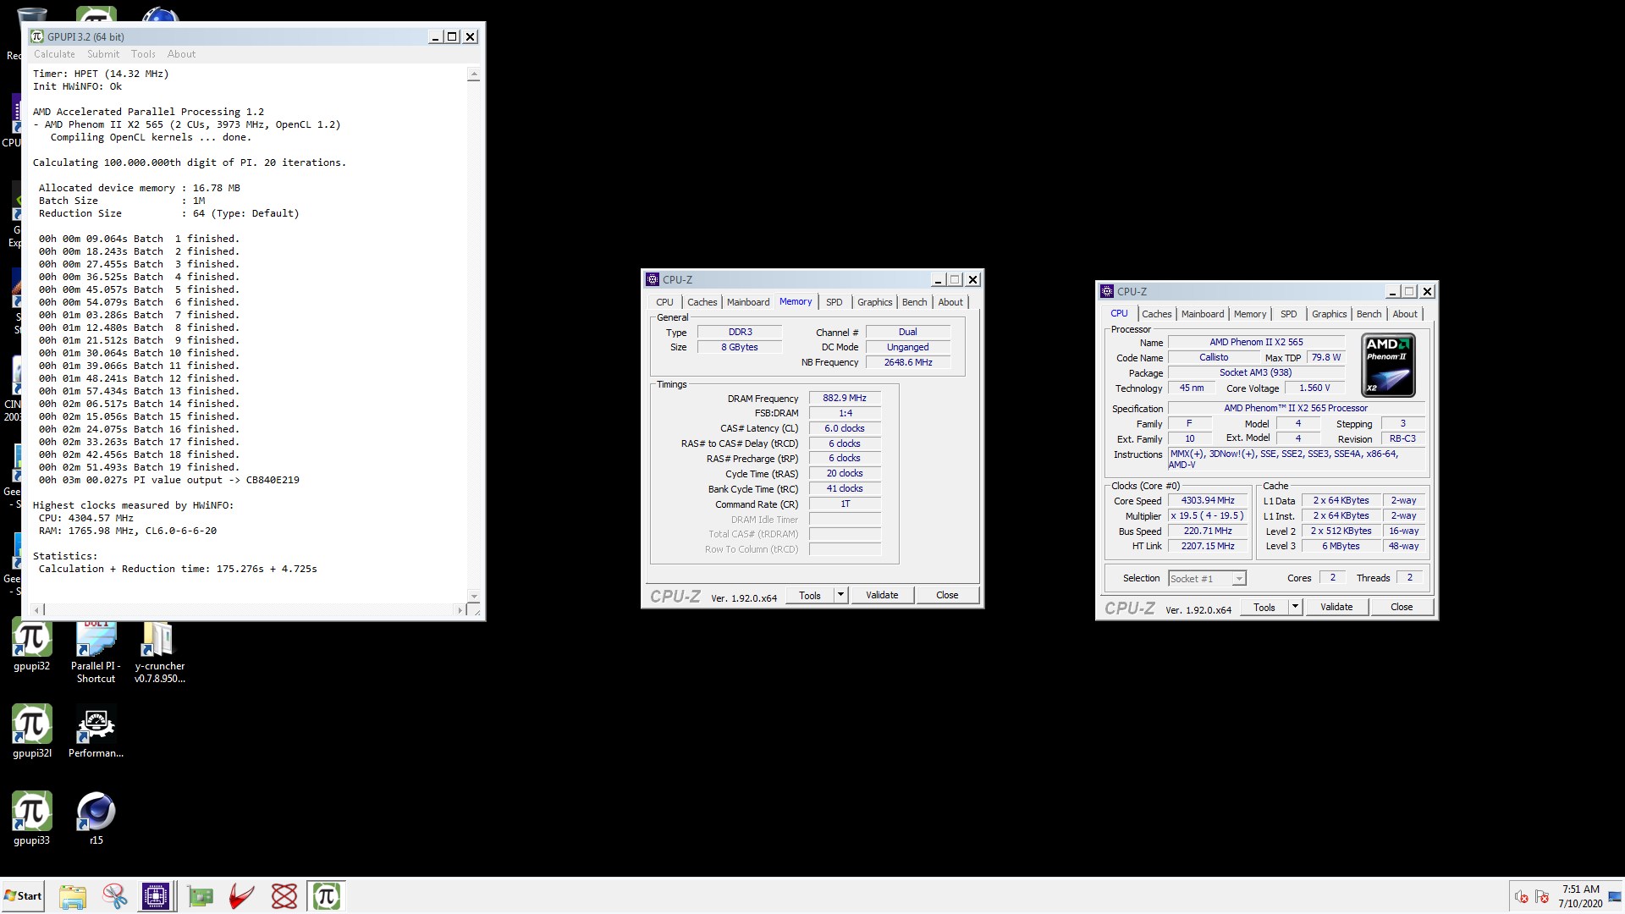This screenshot has width=1625, height=914.
Task: Select the About tab in Memory CPU-Z window
Action: pyautogui.click(x=950, y=302)
